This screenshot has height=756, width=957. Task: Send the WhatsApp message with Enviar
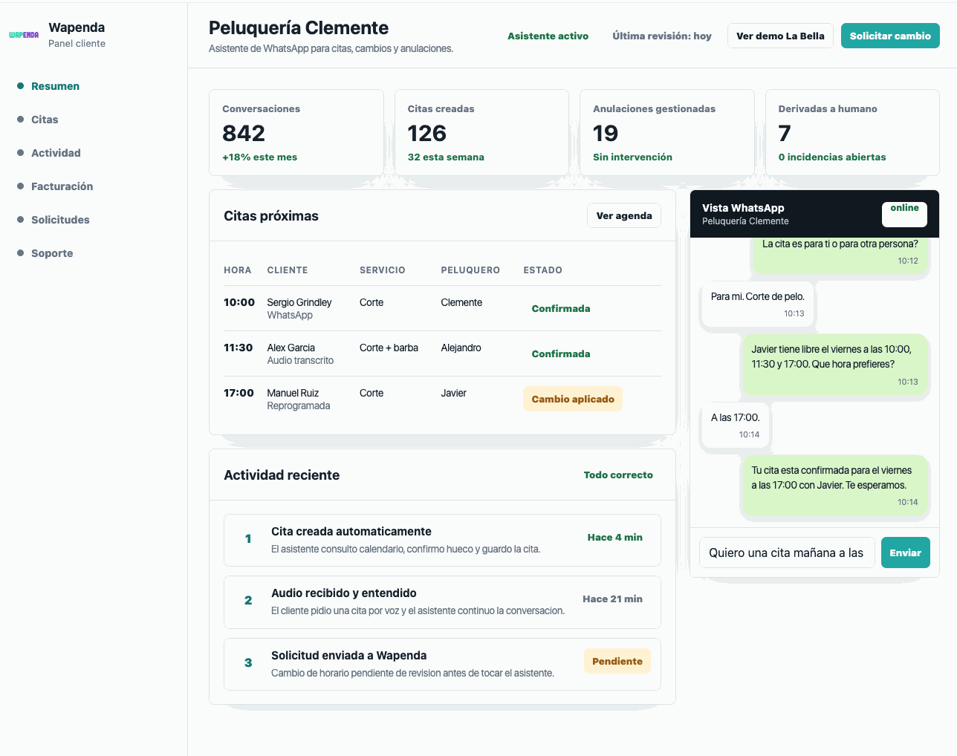tap(905, 553)
